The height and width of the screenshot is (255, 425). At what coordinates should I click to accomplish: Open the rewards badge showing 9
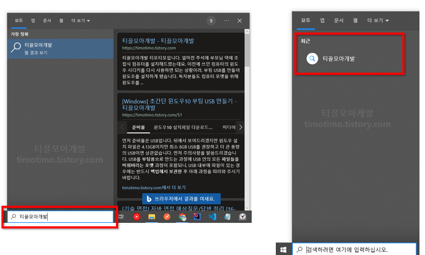211,21
